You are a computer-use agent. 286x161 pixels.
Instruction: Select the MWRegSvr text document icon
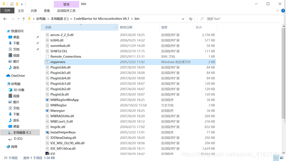tap(47, 105)
